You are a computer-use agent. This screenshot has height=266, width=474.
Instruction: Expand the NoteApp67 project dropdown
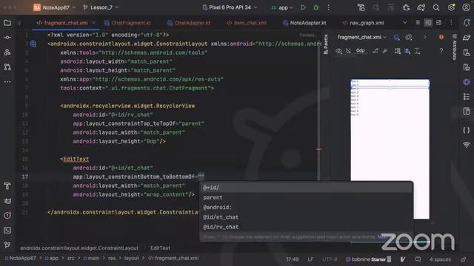click(54, 7)
